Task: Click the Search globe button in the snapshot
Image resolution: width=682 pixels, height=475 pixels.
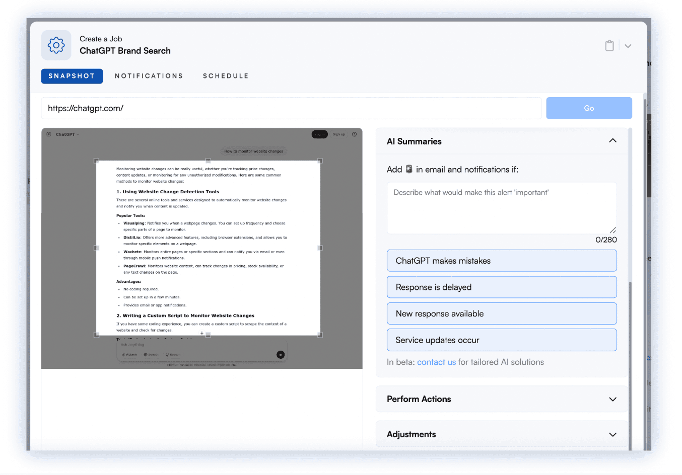Action: 151,355
